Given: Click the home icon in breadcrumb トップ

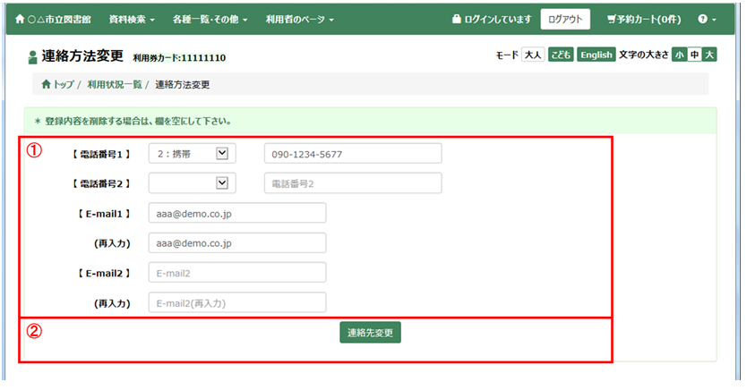Looking at the screenshot, I should pyautogui.click(x=46, y=84).
